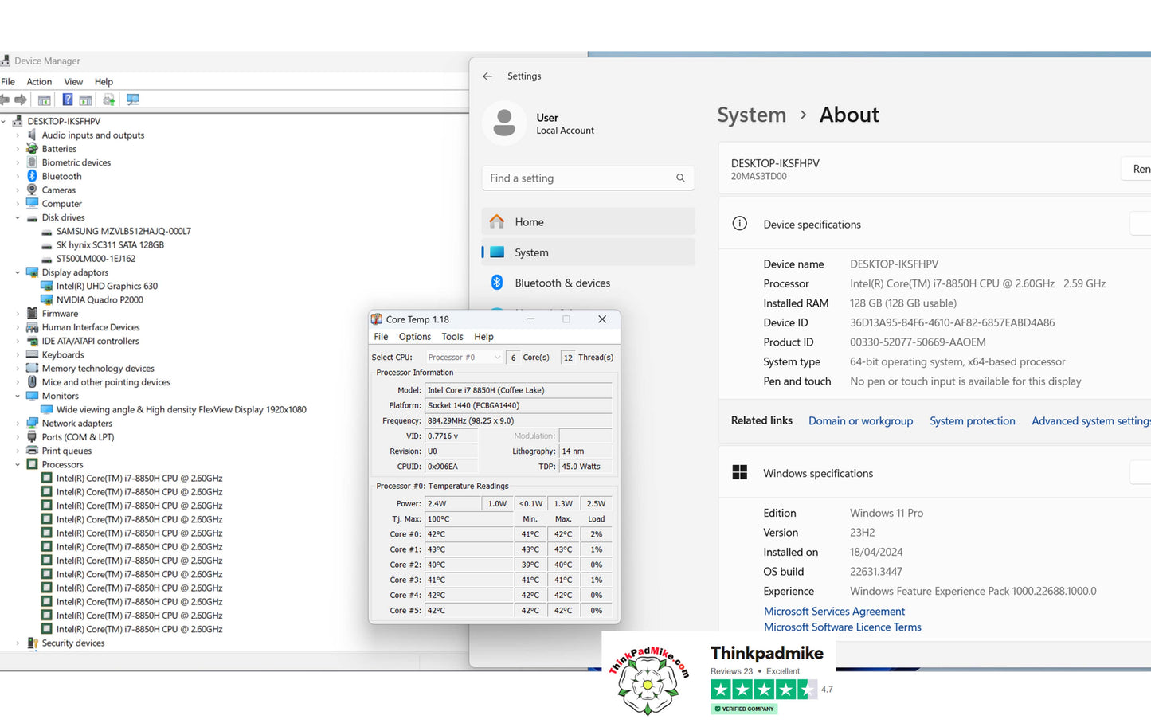Toggle Show/Hide Action Pane toolbar icon
Screen dimensions: 1151x723
point(85,100)
